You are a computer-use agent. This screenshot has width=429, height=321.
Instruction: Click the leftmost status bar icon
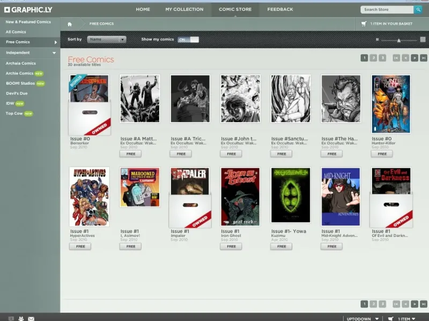tap(11, 318)
